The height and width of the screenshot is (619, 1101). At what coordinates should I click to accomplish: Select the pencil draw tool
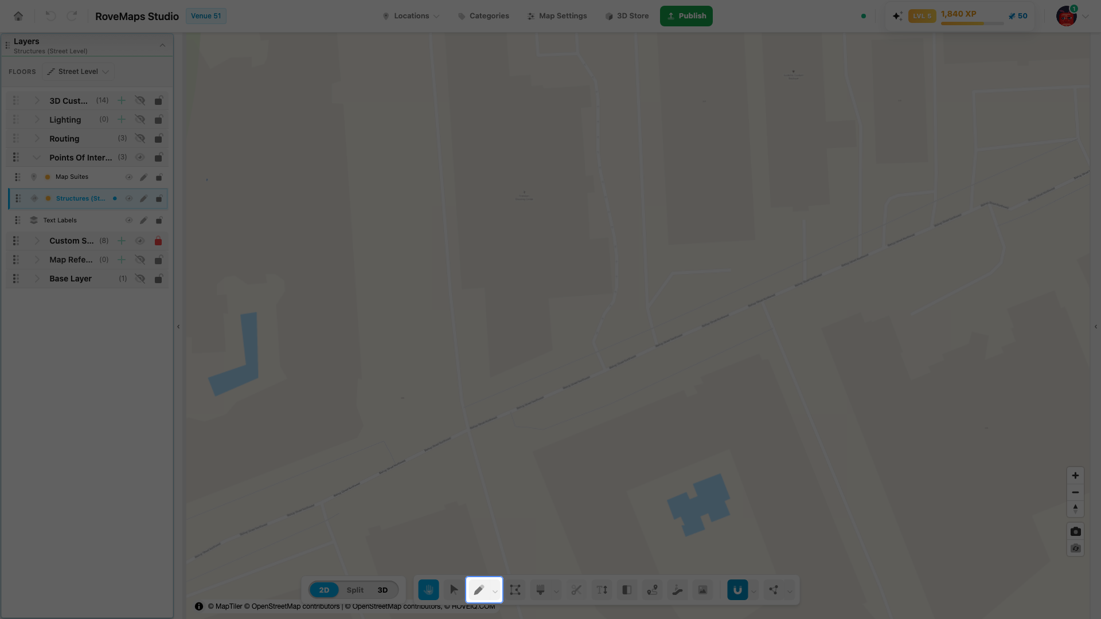coord(479,590)
